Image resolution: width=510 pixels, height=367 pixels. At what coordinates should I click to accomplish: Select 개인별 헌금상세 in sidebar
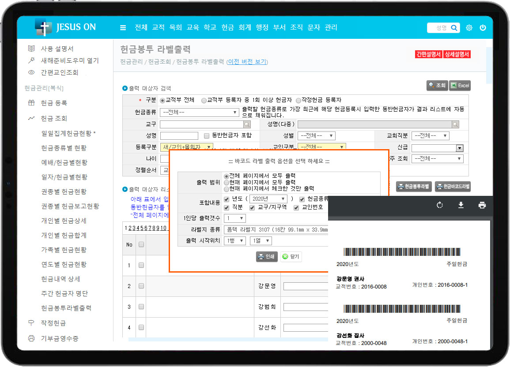tap(64, 221)
